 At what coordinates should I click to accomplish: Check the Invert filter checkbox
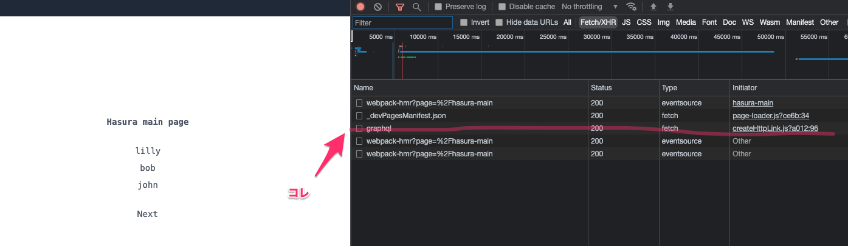[464, 22]
